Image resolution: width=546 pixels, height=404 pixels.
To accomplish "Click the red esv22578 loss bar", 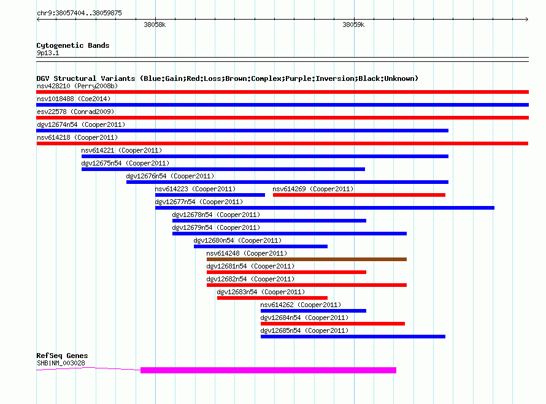I will click(x=282, y=118).
